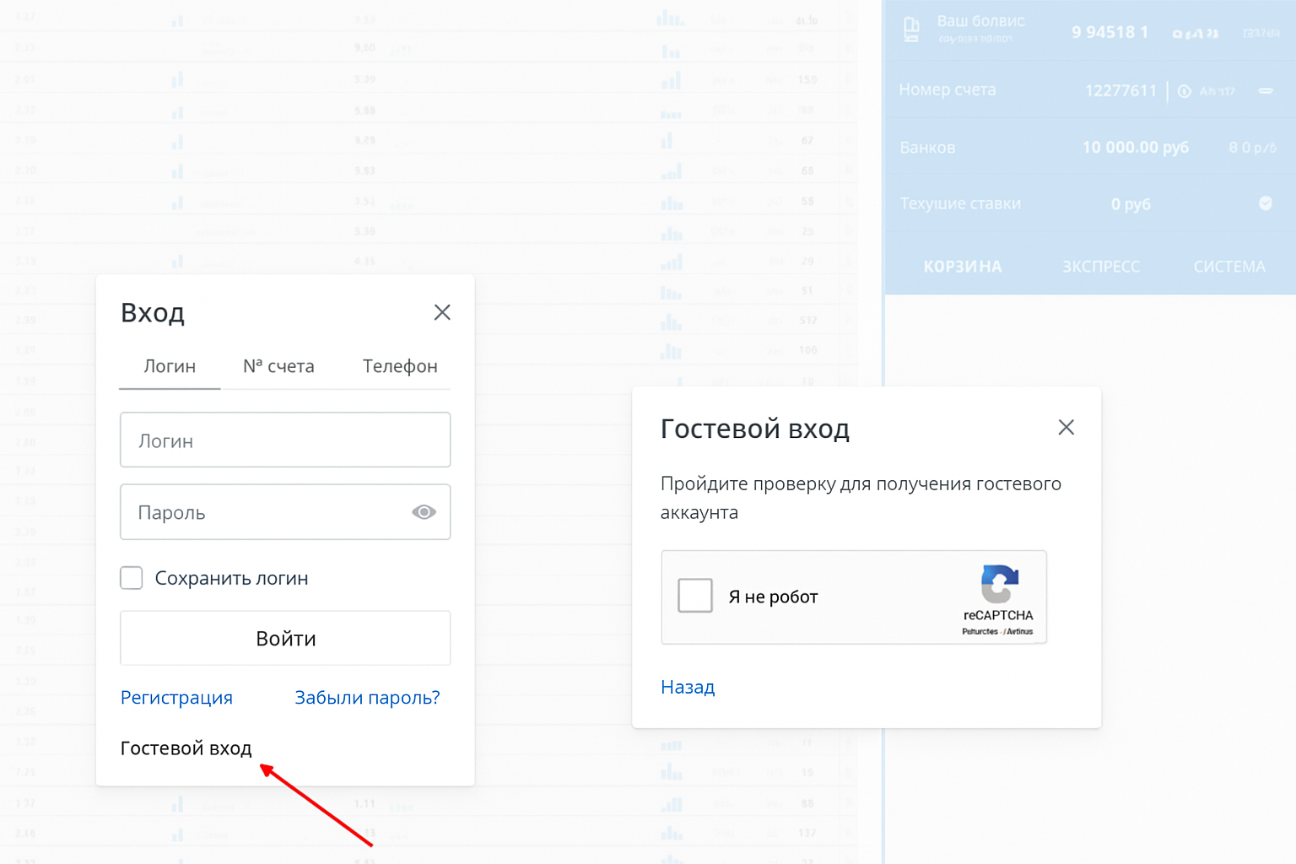
Task: Tick the Сохранить логин checkbox
Action: (132, 578)
